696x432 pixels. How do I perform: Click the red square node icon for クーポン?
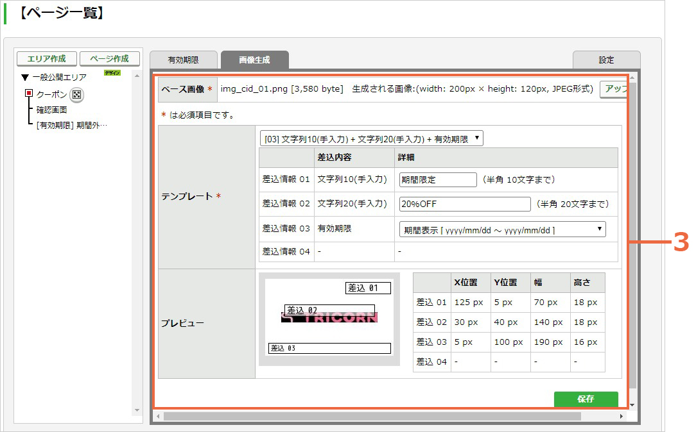point(29,93)
